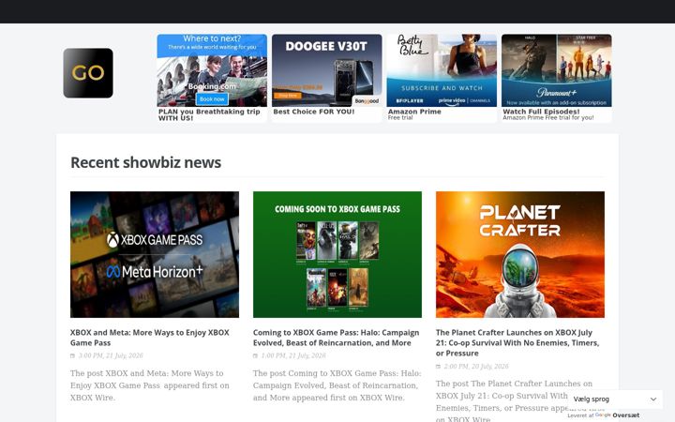The image size is (675, 422).
Task: Open the Coming Soon to Xbox Game Pass thumbnail
Action: click(337, 254)
